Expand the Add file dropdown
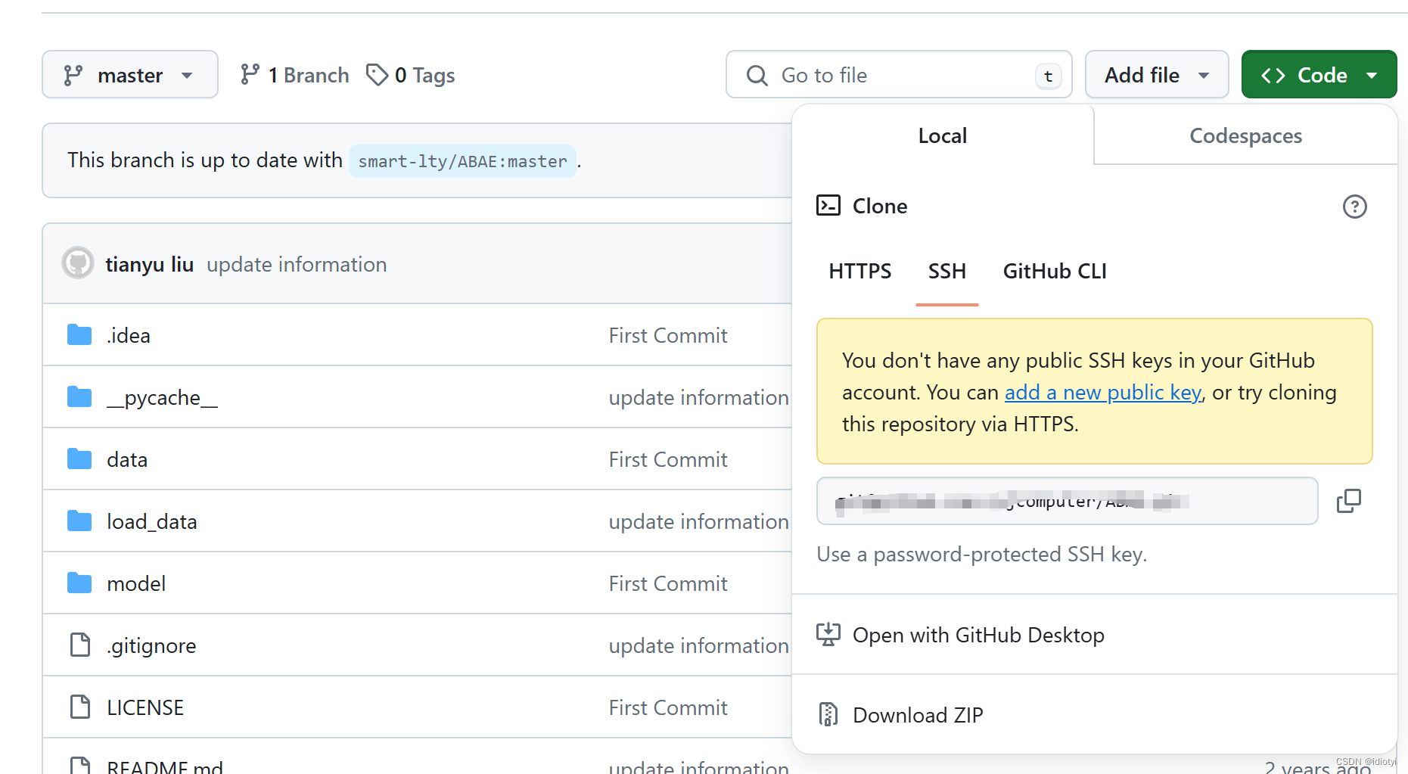Screen dimensions: 1408x774 tap(1156, 75)
